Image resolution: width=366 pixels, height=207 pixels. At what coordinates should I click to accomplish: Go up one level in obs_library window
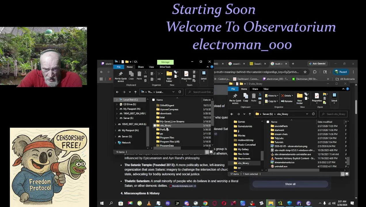250,114
